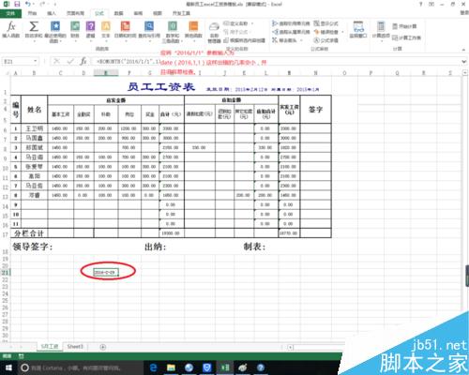Expand the formula bar
The height and width of the screenshot is (375, 469).
464,62
